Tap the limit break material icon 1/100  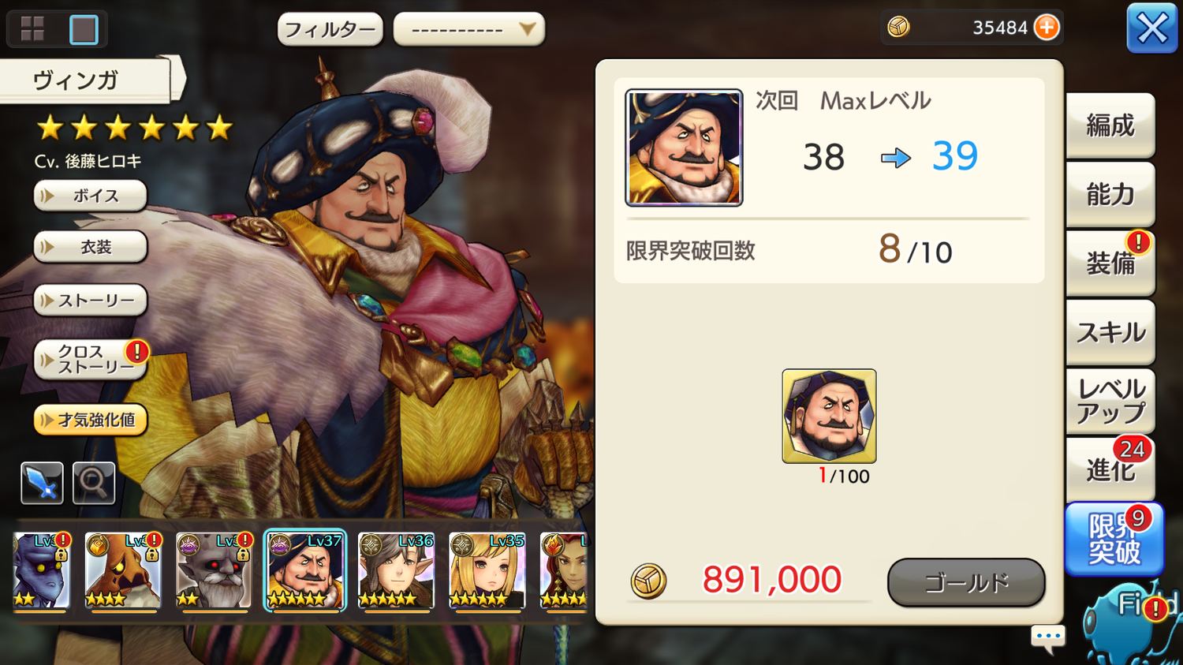pyautogui.click(x=829, y=416)
